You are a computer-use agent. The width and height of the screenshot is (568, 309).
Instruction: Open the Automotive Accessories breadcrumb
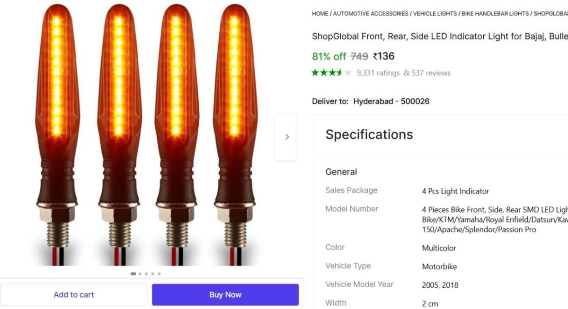370,14
